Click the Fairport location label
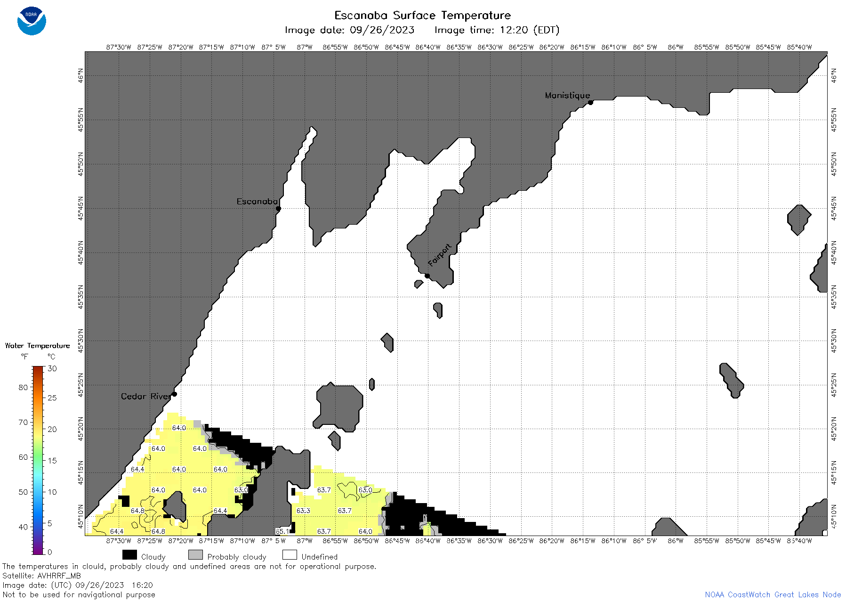This screenshot has width=846, height=602. (x=440, y=255)
